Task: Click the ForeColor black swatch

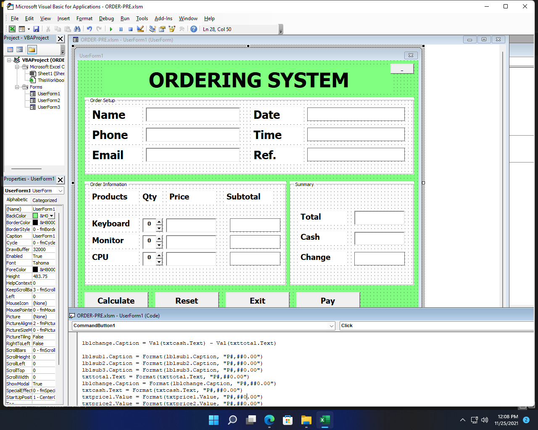Action: [x=35, y=270]
